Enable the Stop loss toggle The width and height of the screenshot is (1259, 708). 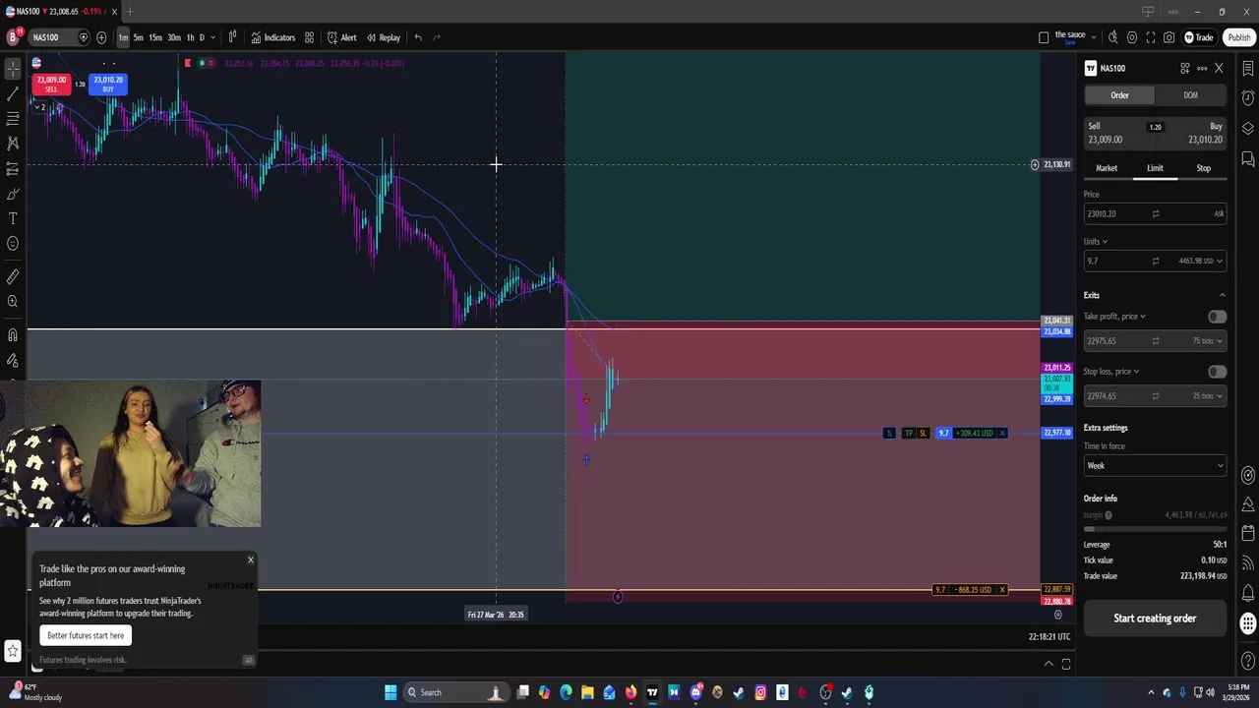[1217, 372]
